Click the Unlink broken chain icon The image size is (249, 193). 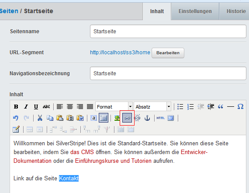[137, 118]
